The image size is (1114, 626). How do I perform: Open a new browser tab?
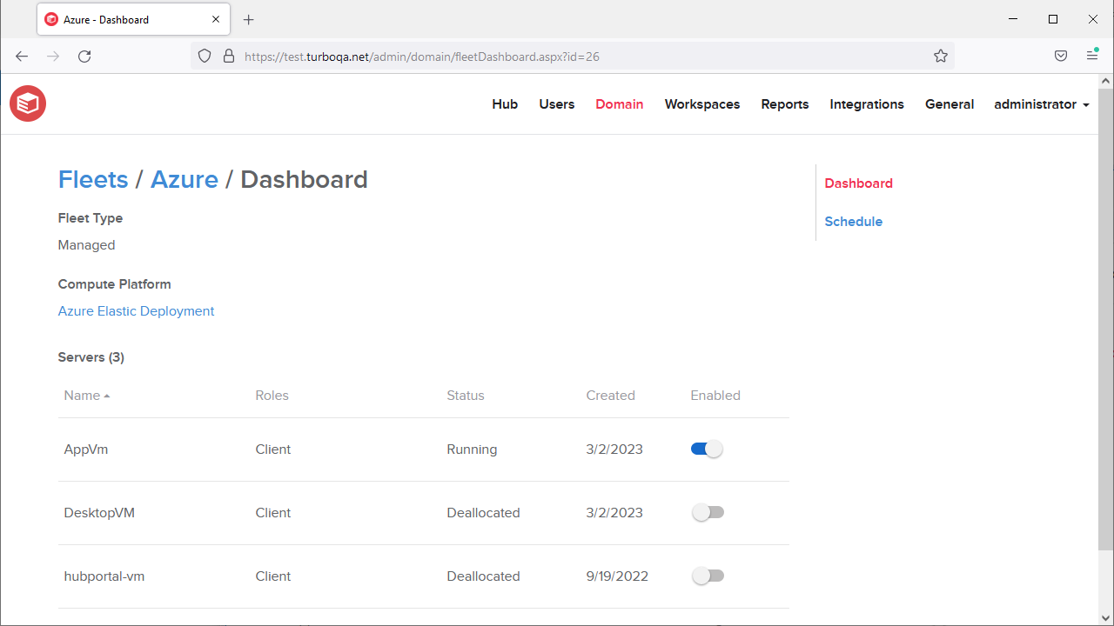[249, 19]
